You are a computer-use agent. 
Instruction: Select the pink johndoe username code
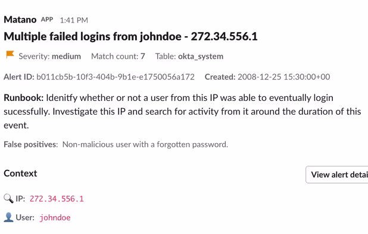pos(55,217)
